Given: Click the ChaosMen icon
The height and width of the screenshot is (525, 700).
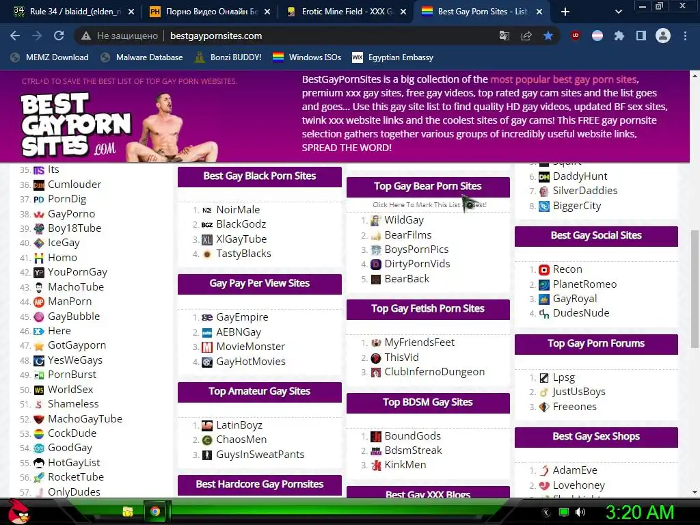Looking at the screenshot, I should (206, 440).
